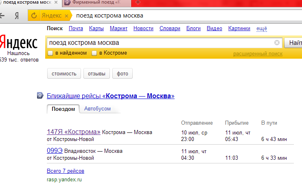Click the Найти search button
Image resolution: width=302 pixels, height=185 pixels.
tap(293, 43)
